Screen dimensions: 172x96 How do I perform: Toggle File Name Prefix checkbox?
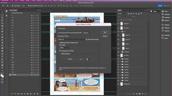(x=87, y=39)
